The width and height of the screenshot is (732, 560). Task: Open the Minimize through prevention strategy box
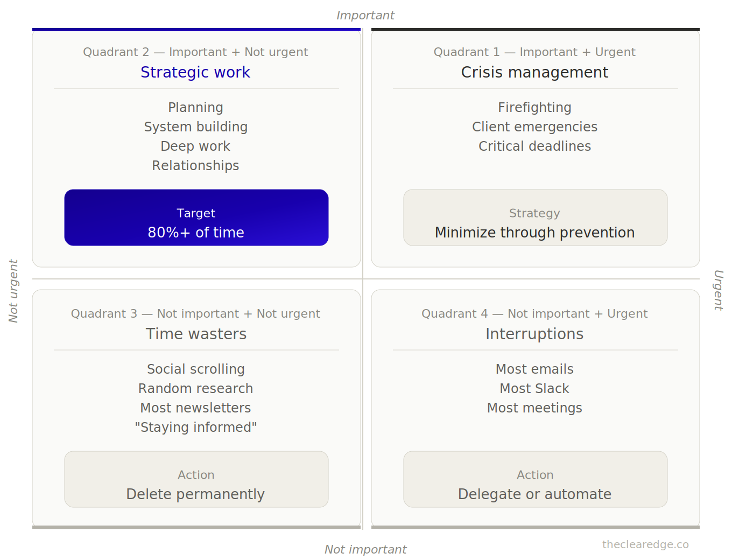536,218
